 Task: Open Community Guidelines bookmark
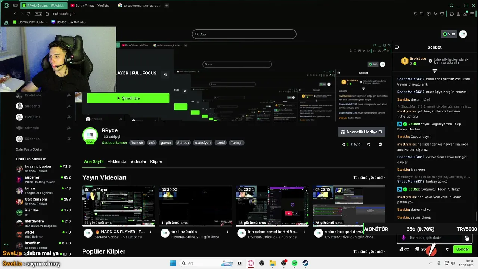tap(30, 22)
